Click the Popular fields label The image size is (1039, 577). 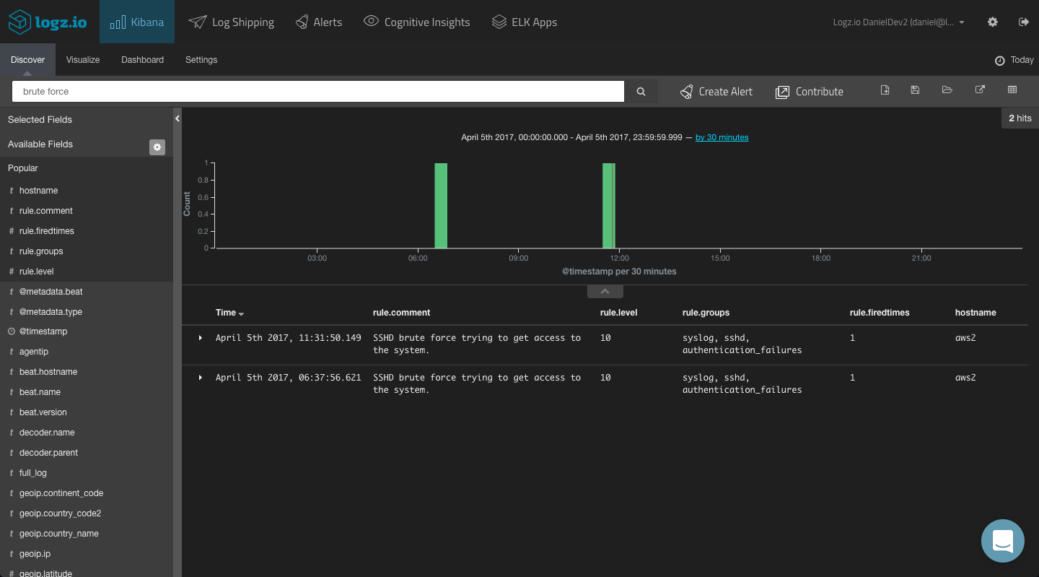tap(23, 168)
